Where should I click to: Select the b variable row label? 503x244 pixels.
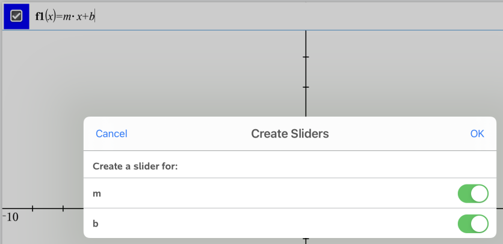[x=96, y=224]
